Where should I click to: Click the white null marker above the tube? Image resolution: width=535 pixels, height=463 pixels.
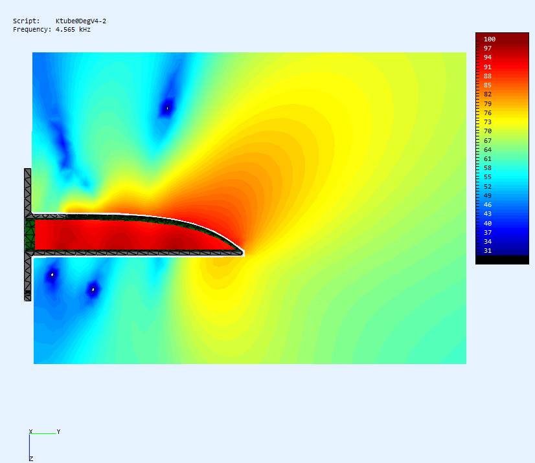(x=167, y=109)
